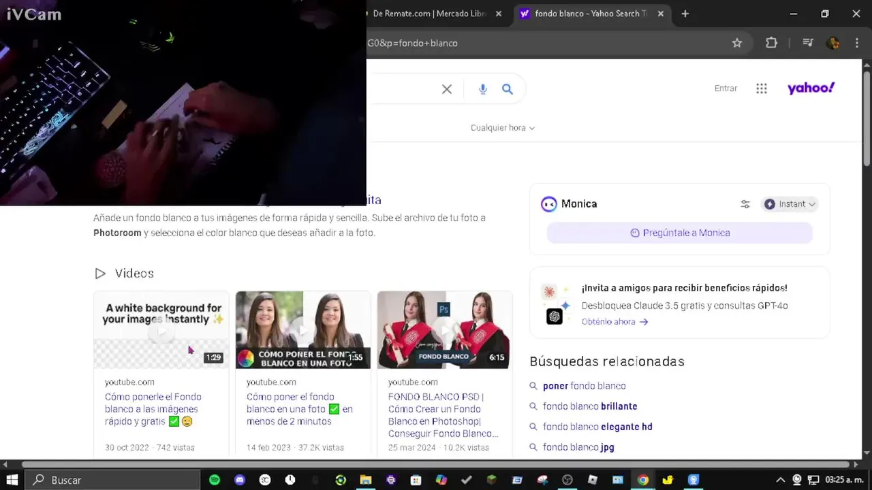Search related: fondo blanco brillante

[x=590, y=406]
